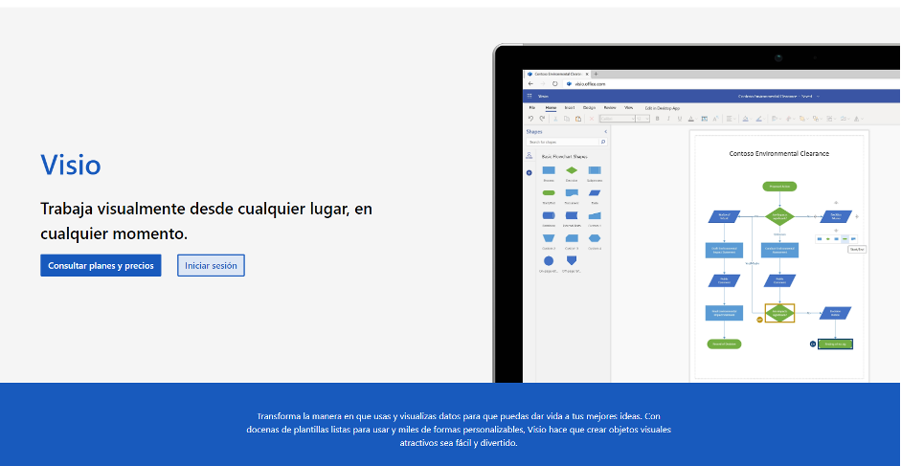Select the green Record of Decision shape
901x466 pixels.
(x=724, y=344)
